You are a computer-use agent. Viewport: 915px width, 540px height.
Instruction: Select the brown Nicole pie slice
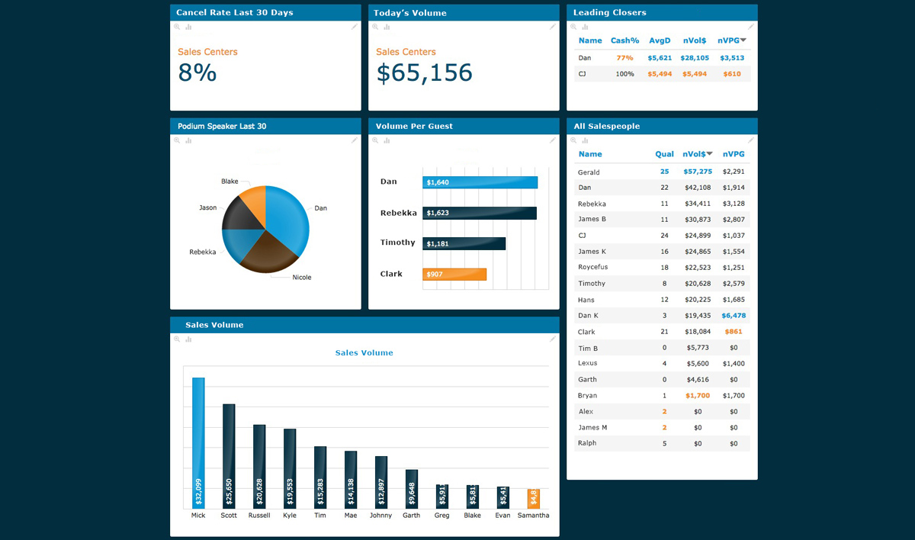pos(267,253)
